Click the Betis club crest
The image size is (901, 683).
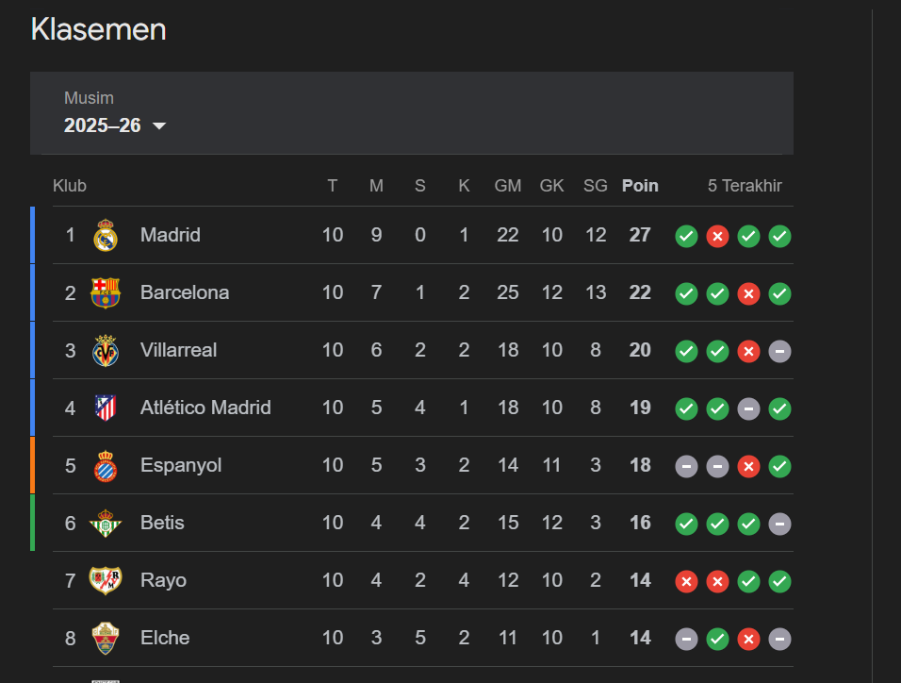[x=106, y=523]
